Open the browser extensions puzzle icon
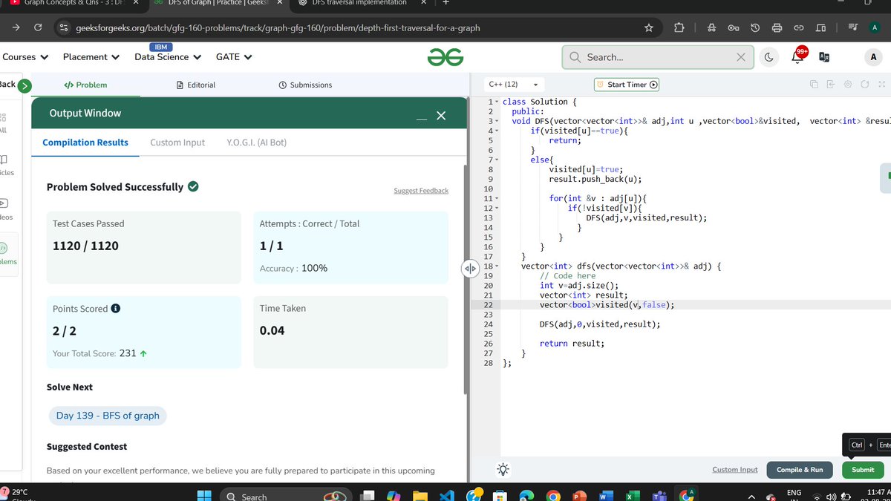The height and width of the screenshot is (501, 891). (x=679, y=28)
